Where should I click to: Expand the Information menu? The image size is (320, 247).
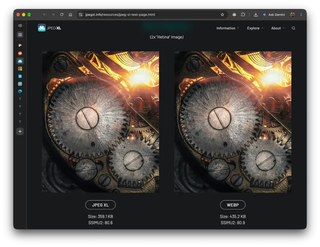coord(228,28)
